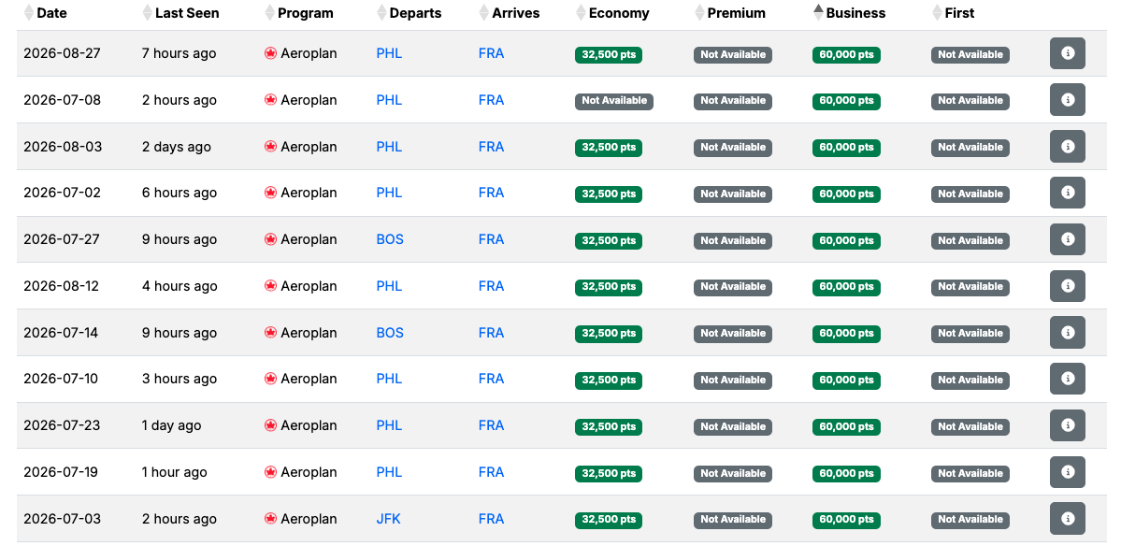Screen dimensions: 1121x546
Task: Click info icon for the 2026-07-23 flight
Action: pyautogui.click(x=1067, y=425)
